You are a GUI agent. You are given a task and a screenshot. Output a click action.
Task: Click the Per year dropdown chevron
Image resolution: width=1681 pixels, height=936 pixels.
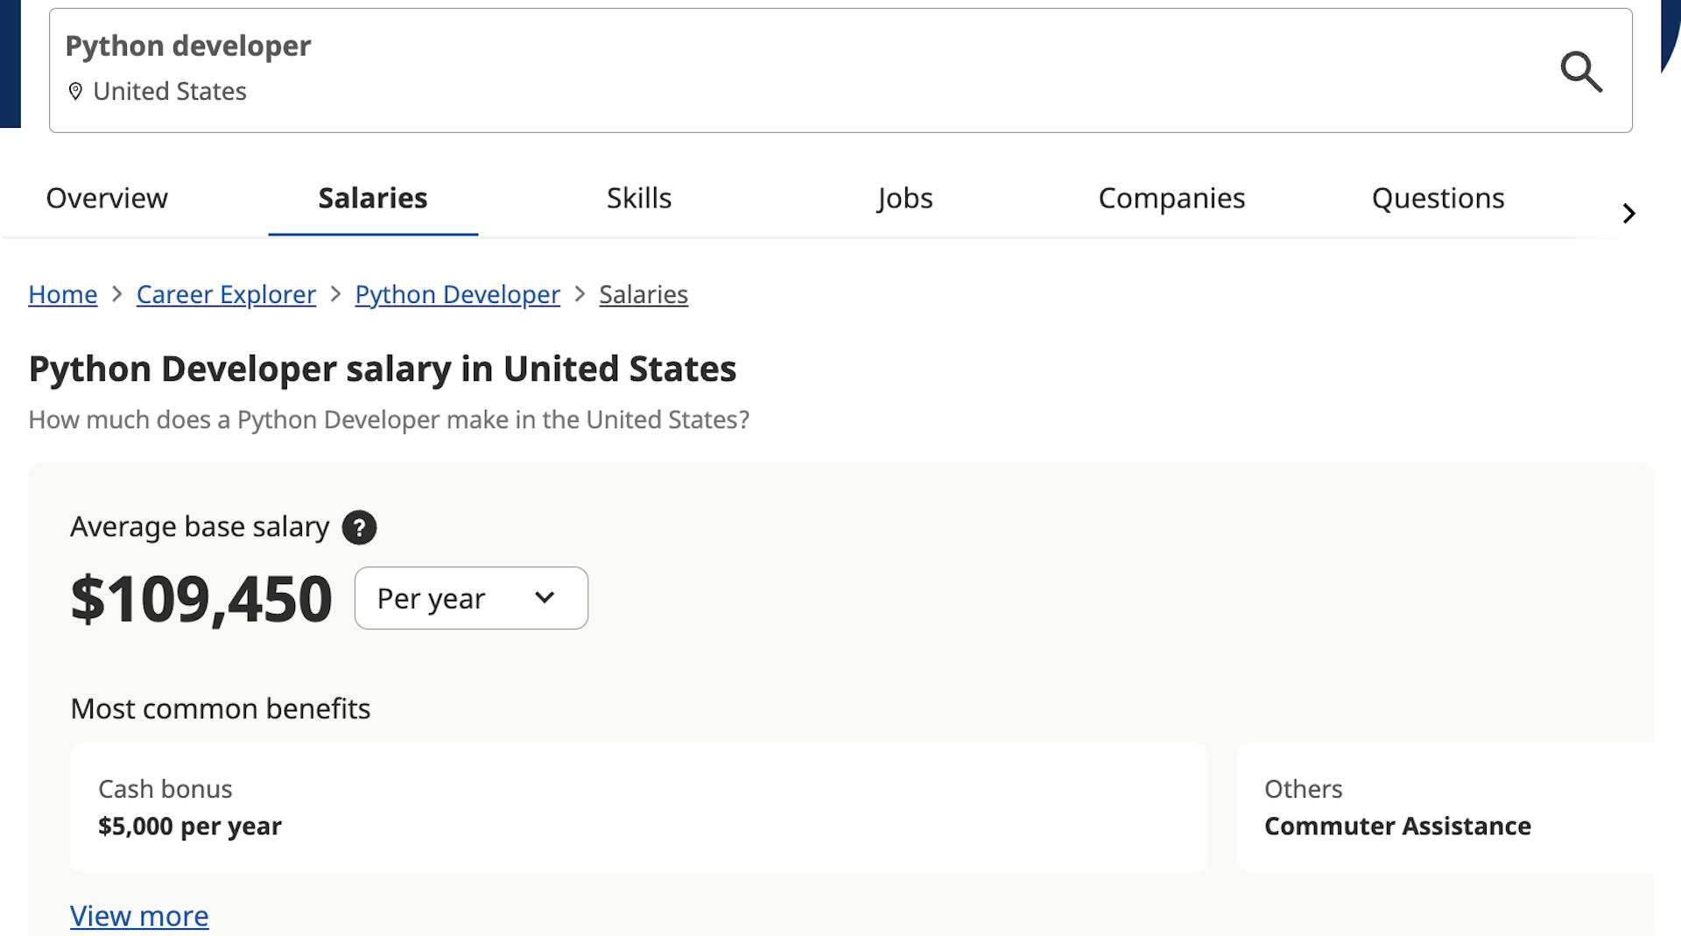pos(545,598)
